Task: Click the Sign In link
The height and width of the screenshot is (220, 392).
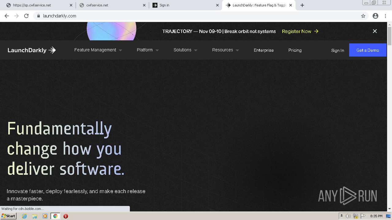Action: (x=337, y=50)
